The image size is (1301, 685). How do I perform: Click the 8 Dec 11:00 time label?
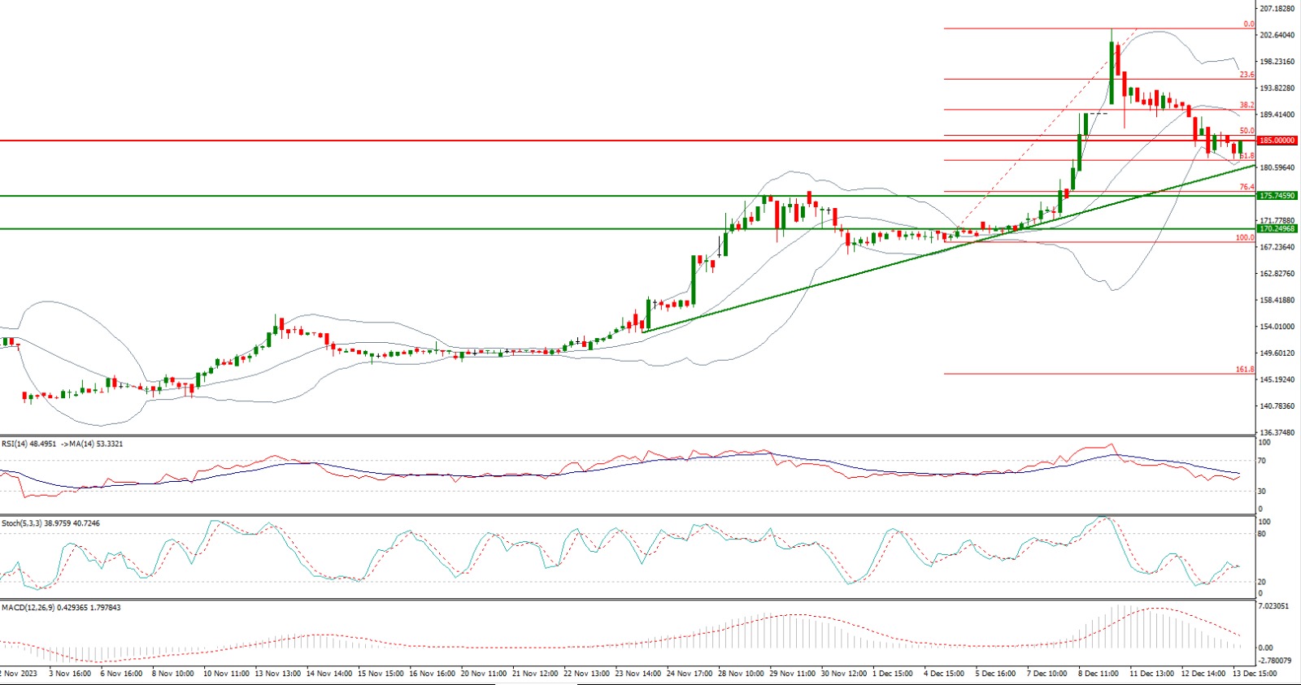click(1098, 674)
